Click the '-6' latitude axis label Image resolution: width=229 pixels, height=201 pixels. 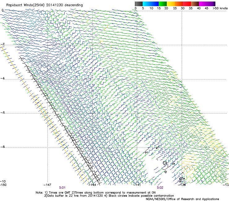point(2,113)
